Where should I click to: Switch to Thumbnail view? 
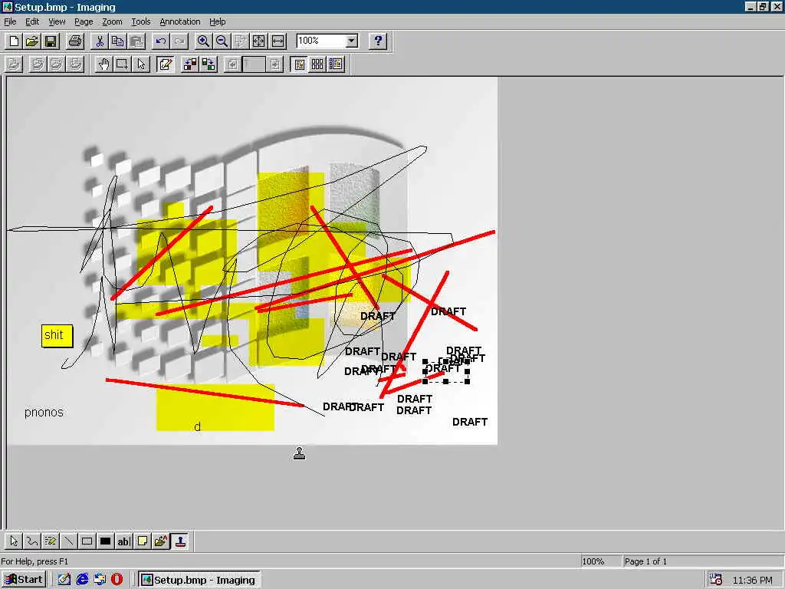(317, 64)
